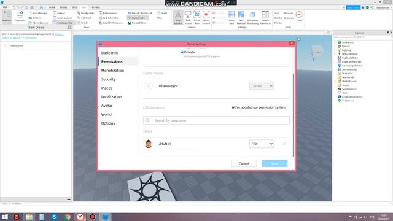Open the Asset Manager

(x=38, y=13)
